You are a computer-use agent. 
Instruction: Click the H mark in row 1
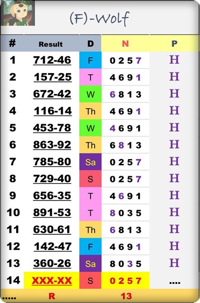[x=174, y=60]
